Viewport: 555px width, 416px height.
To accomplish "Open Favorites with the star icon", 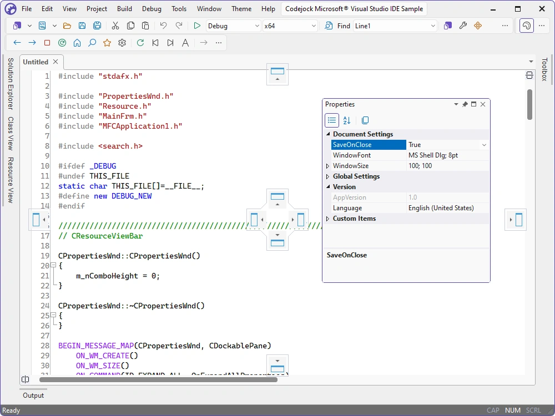I will coord(107,43).
